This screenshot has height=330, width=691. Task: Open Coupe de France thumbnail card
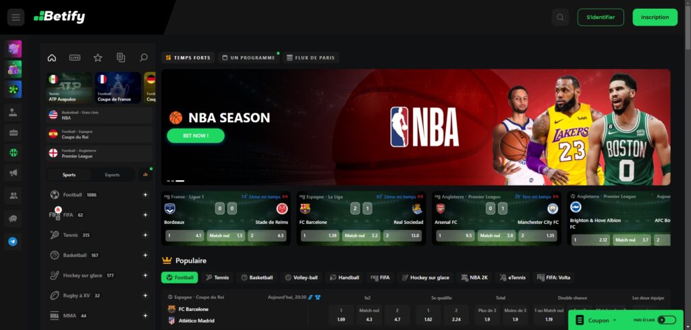117,88
